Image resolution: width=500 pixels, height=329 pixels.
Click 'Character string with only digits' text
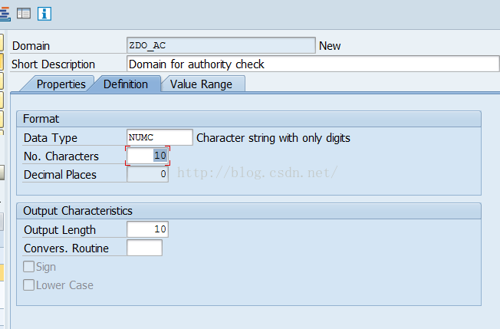coord(273,138)
